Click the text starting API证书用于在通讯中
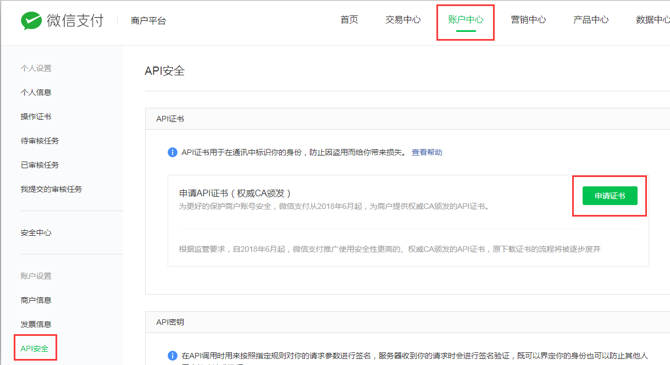Image resolution: width=670 pixels, height=365 pixels. click(x=294, y=152)
